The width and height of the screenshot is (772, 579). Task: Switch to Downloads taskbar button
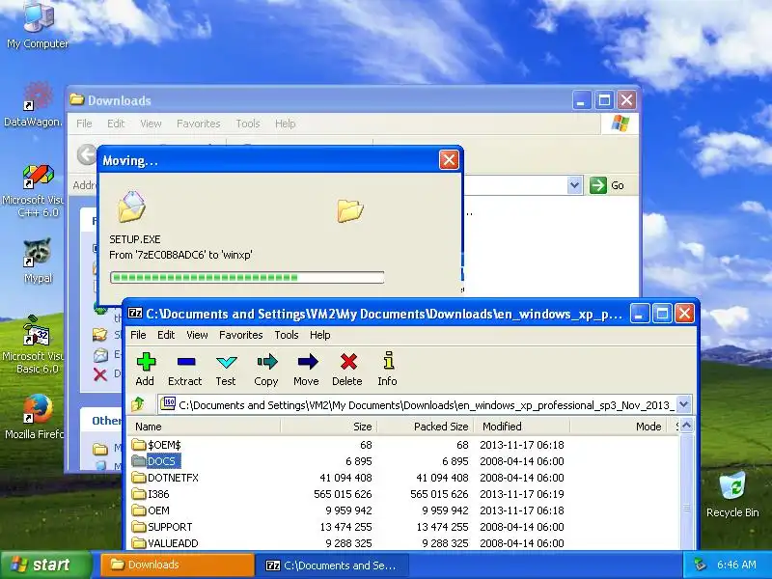pos(178,565)
